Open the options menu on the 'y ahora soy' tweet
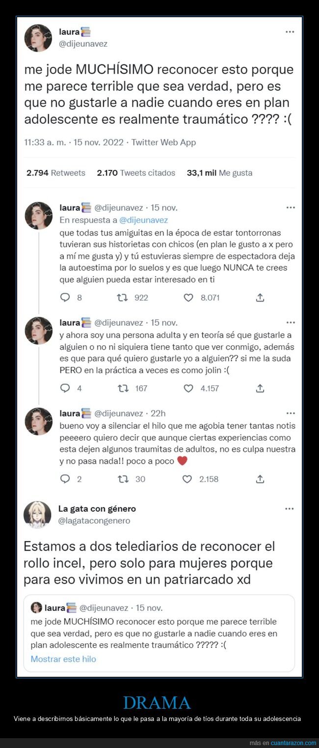 [x=291, y=322]
